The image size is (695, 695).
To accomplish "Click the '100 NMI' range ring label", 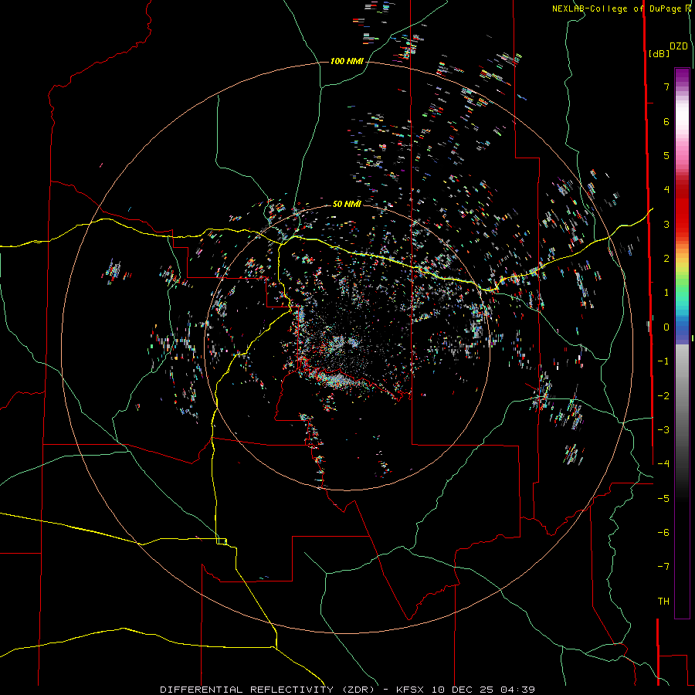I will [x=347, y=61].
